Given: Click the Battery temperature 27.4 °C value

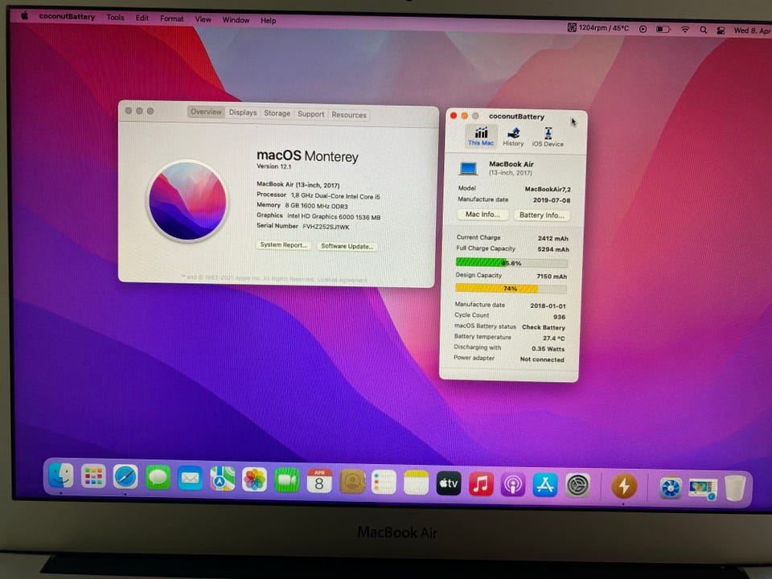Looking at the screenshot, I should [554, 339].
